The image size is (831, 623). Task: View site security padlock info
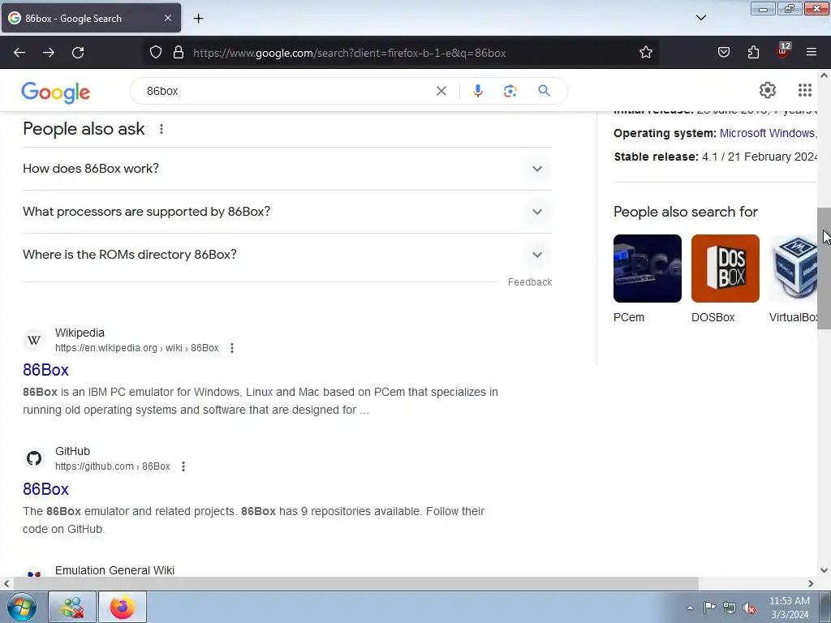(179, 52)
